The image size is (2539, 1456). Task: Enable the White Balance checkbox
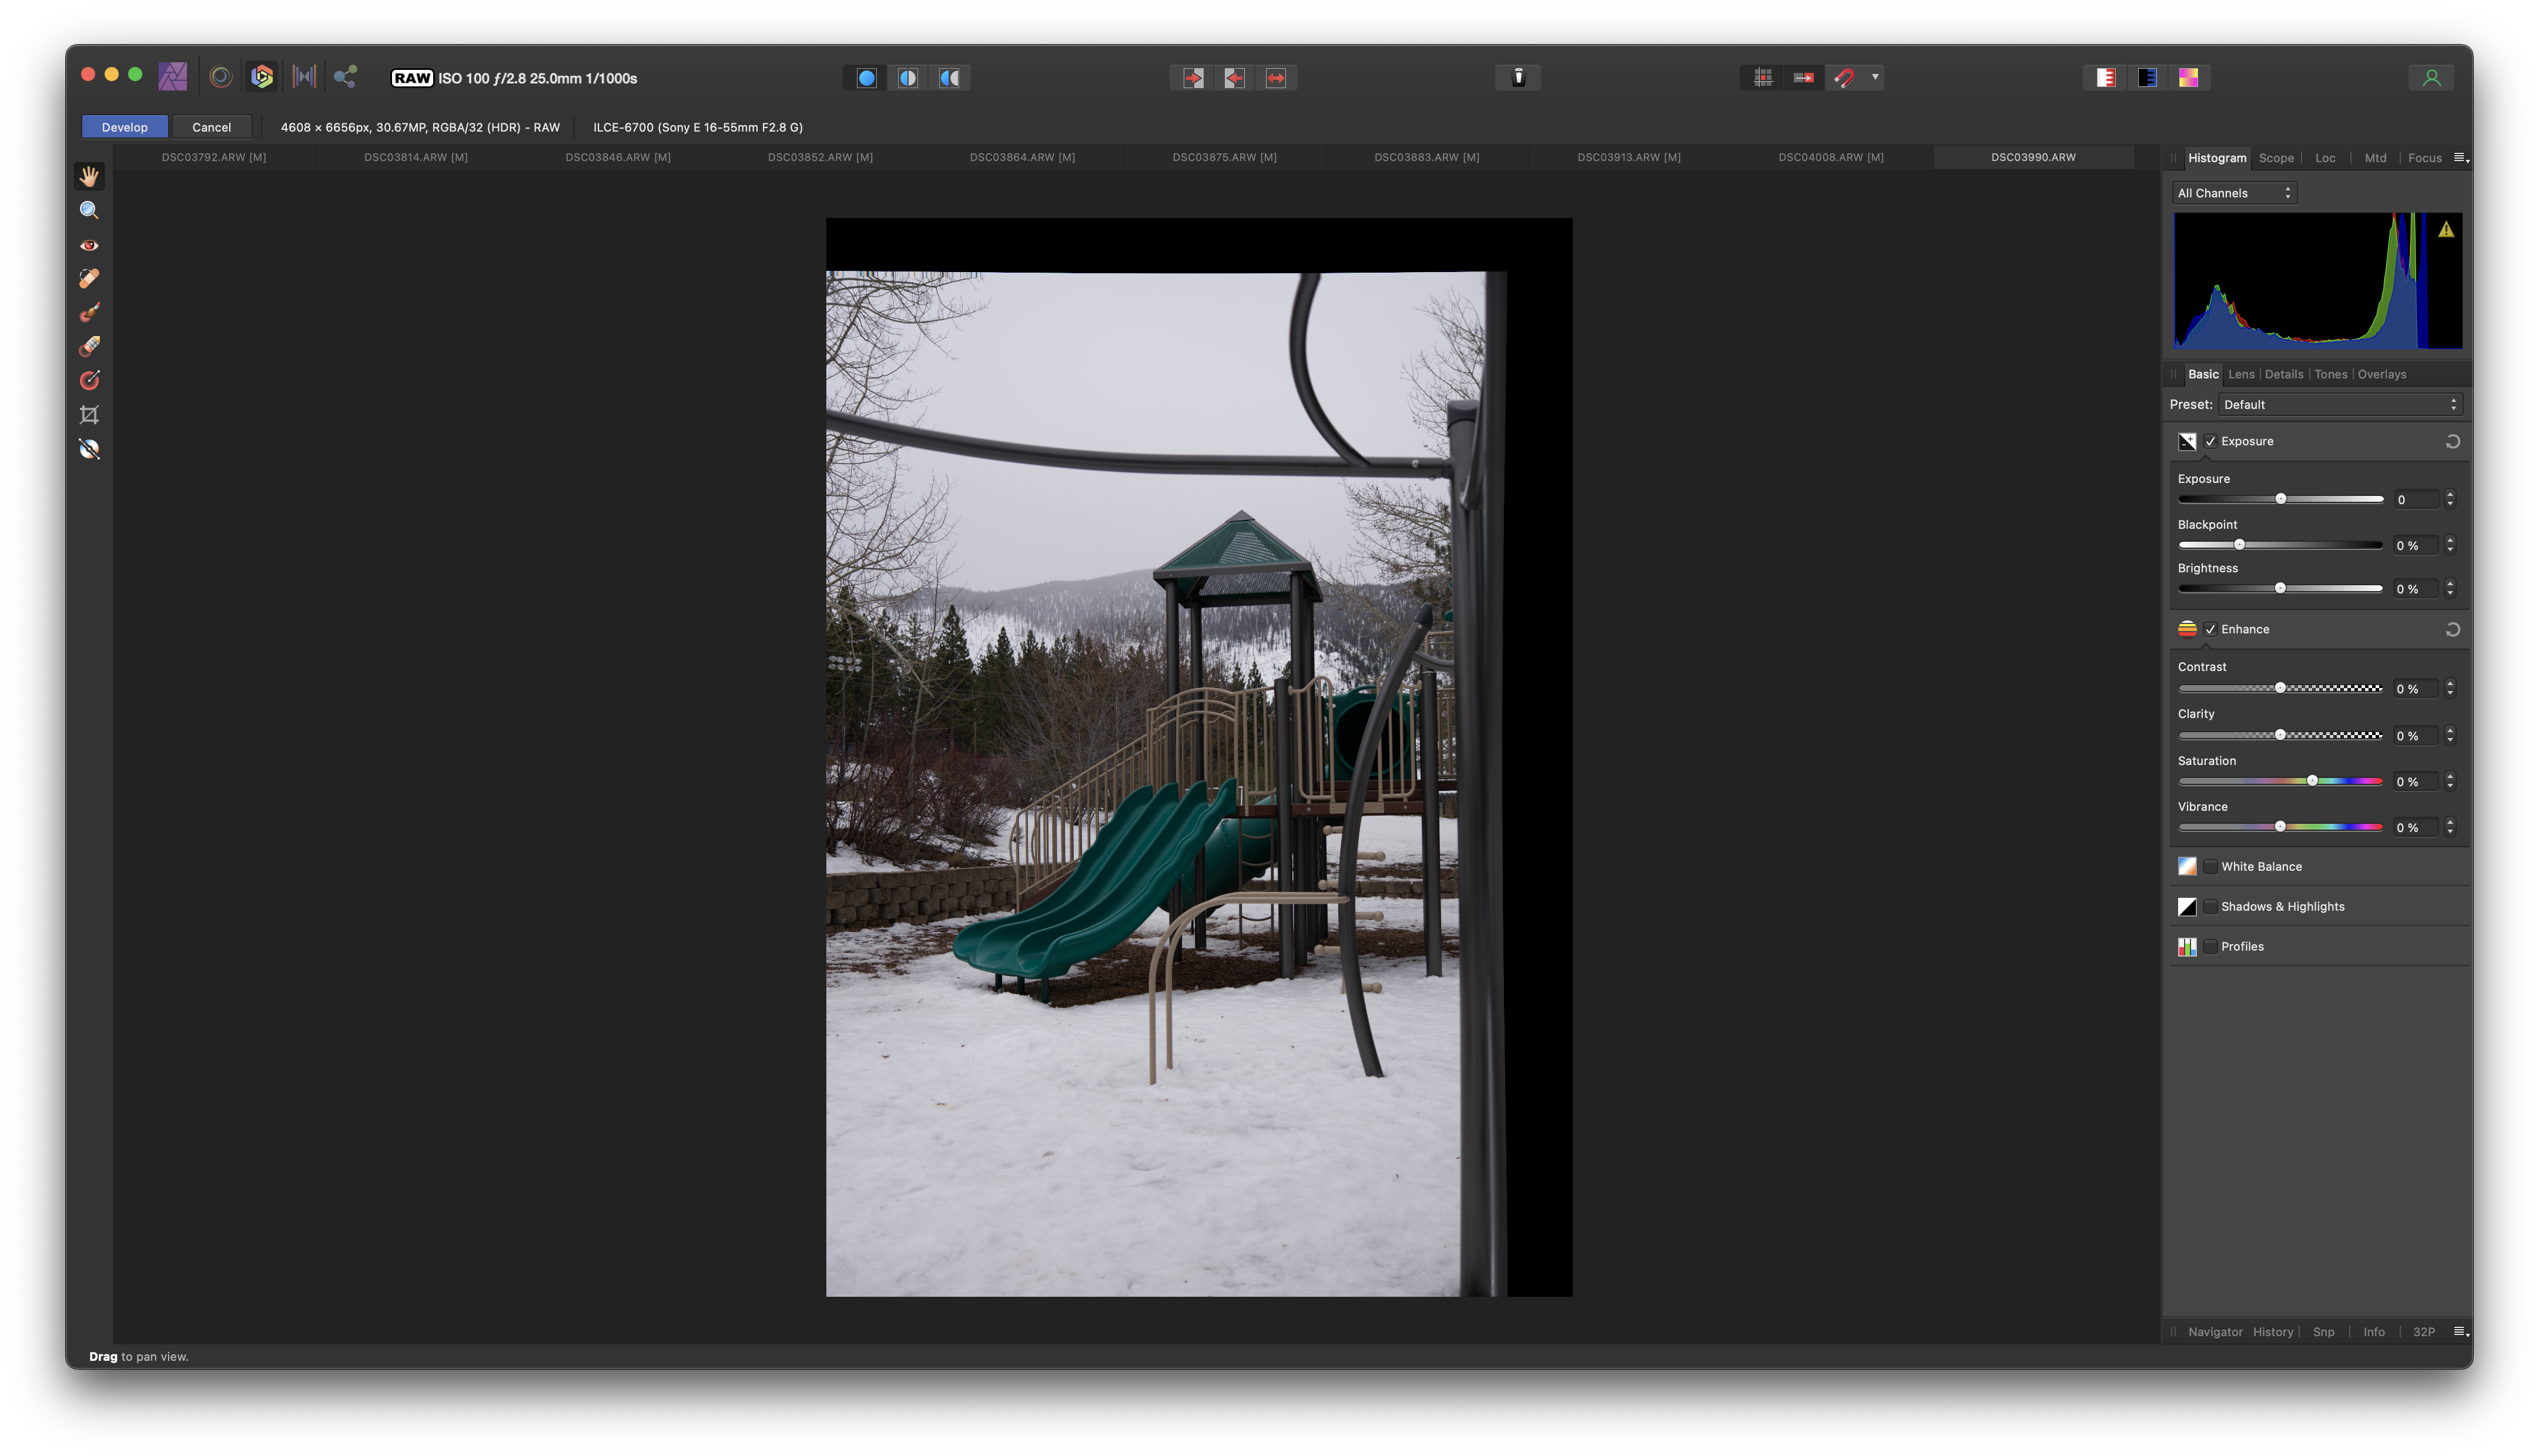(x=2211, y=867)
